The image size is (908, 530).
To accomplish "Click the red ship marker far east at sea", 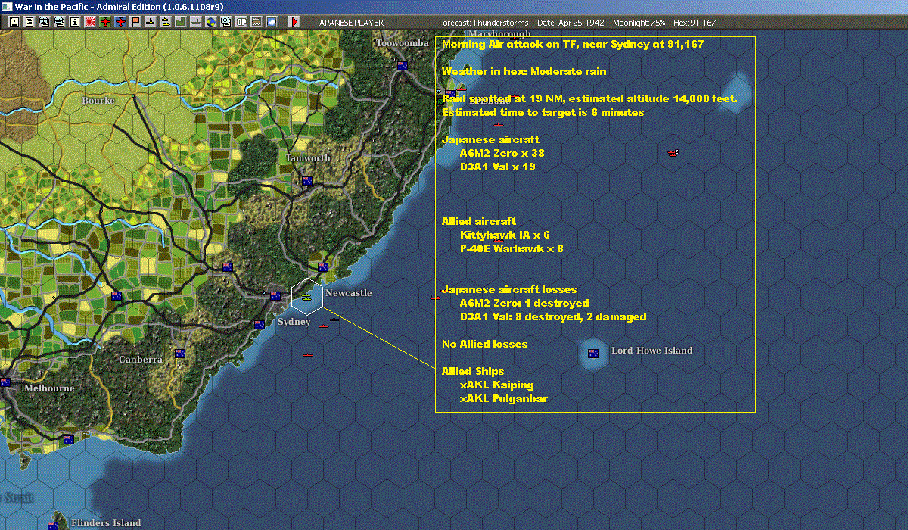I will coord(673,153).
